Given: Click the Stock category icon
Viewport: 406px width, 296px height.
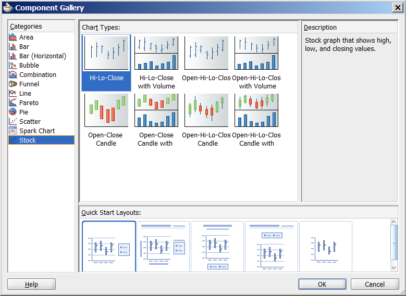Looking at the screenshot, I should (13, 140).
